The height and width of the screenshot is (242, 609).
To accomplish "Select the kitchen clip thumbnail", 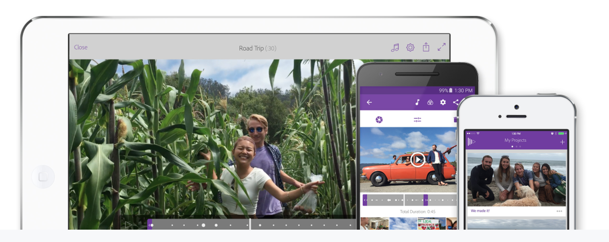I will [374, 224].
